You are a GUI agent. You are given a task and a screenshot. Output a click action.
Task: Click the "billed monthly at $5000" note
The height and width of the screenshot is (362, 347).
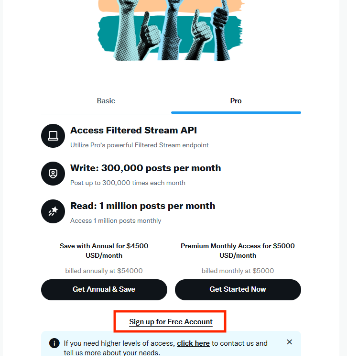click(x=238, y=271)
